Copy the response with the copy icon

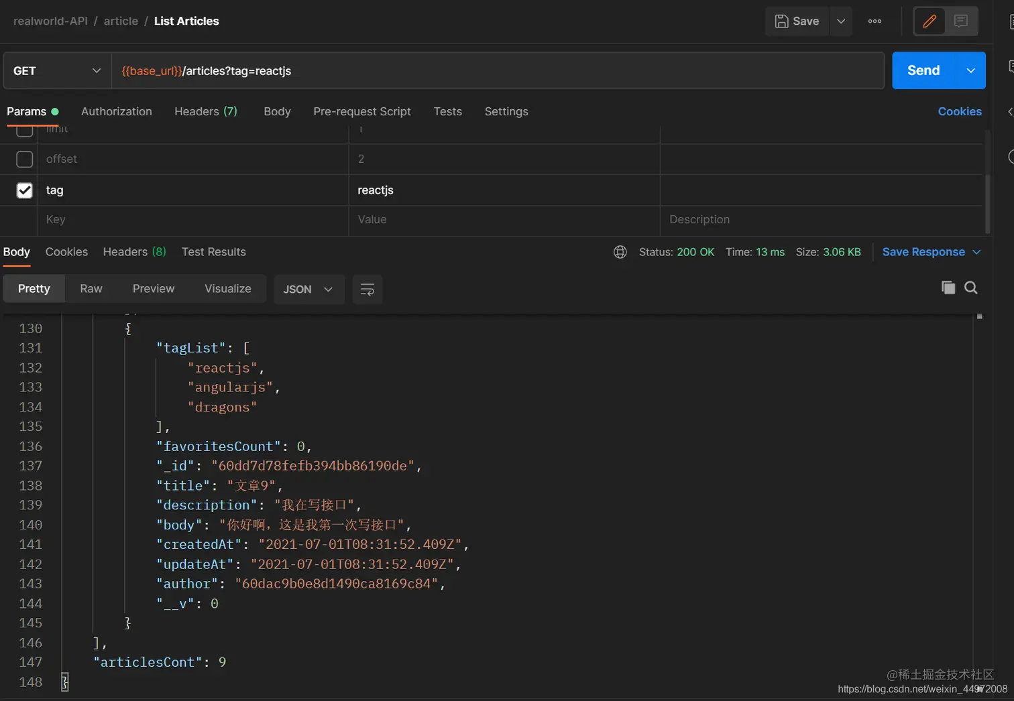(x=948, y=288)
